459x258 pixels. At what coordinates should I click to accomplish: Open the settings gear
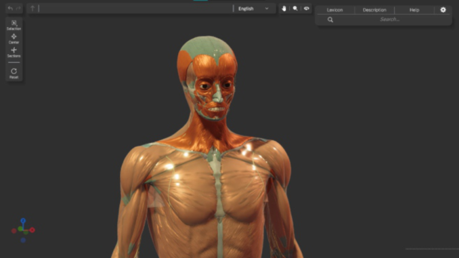coord(443,10)
